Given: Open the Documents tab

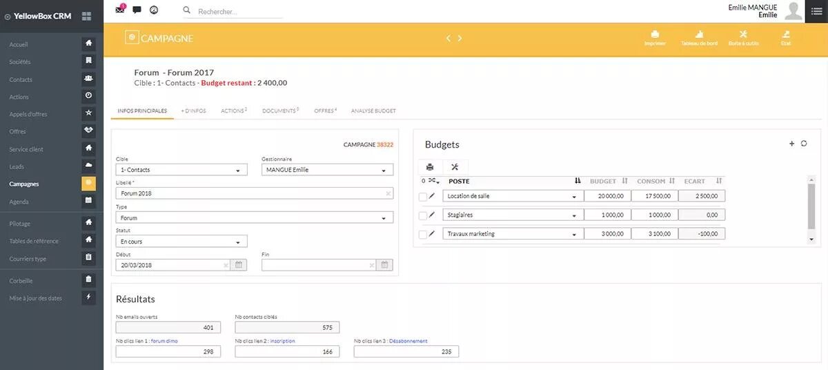Looking at the screenshot, I should pos(279,111).
